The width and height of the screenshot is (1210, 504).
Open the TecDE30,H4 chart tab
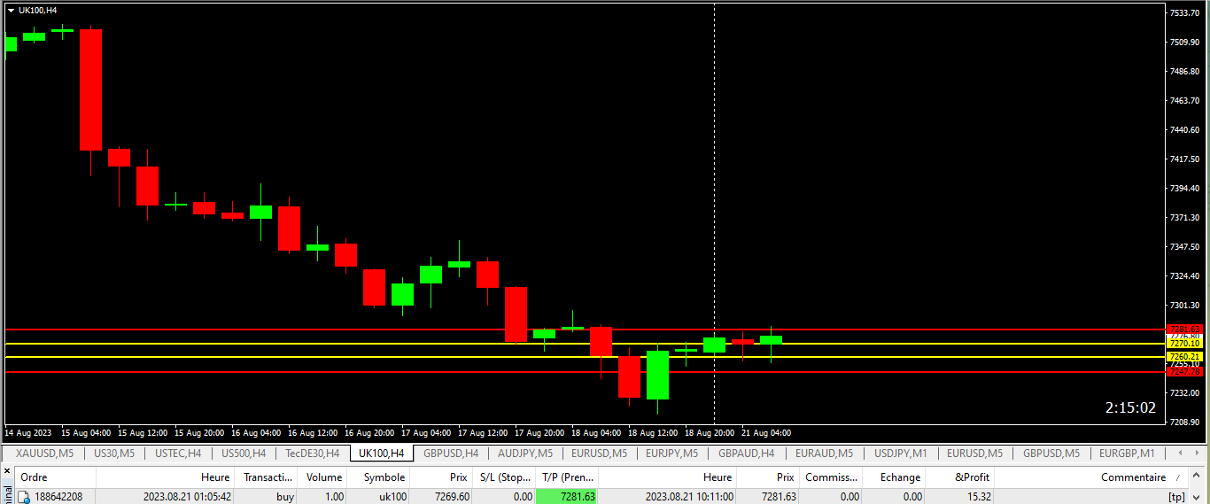[x=312, y=454]
